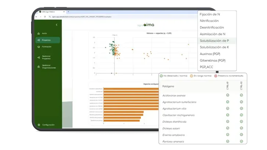
Task: Select Solubilización de P option
Action: coord(217,41)
